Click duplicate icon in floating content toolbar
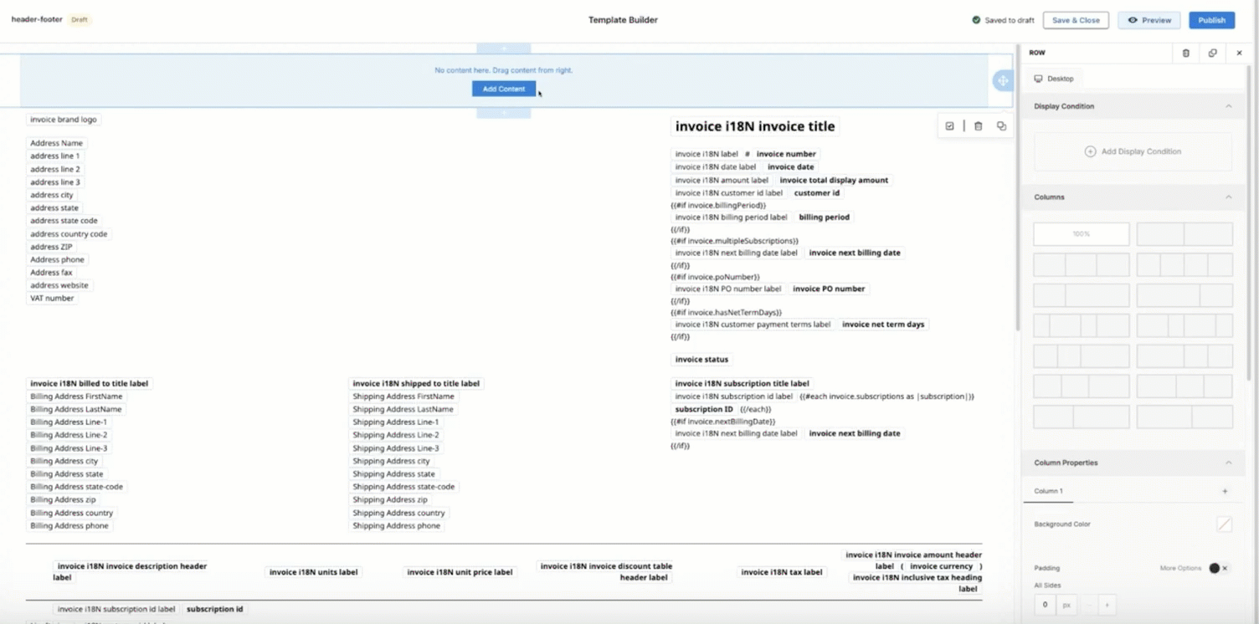The height and width of the screenshot is (624, 1259). point(1001,126)
